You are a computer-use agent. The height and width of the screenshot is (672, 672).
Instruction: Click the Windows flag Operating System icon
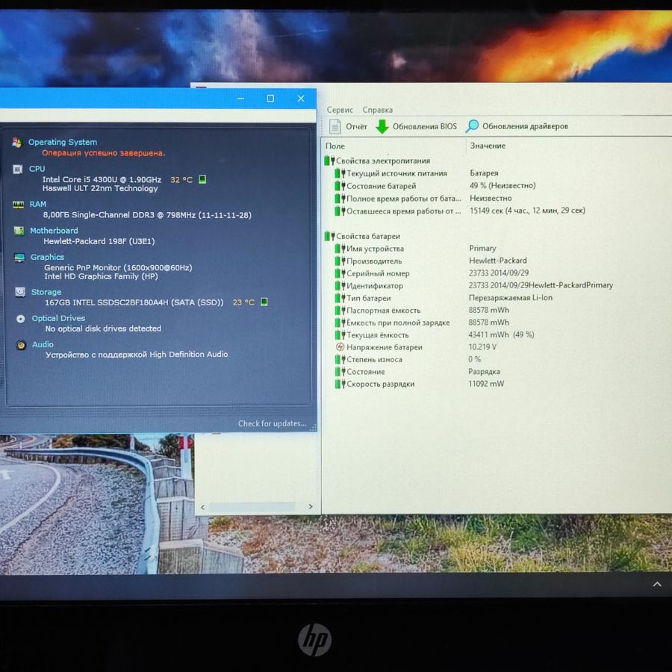pos(17,143)
